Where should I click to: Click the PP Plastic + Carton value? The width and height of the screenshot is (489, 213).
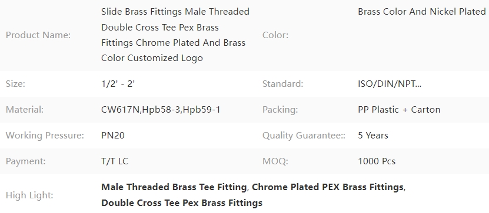(399, 110)
